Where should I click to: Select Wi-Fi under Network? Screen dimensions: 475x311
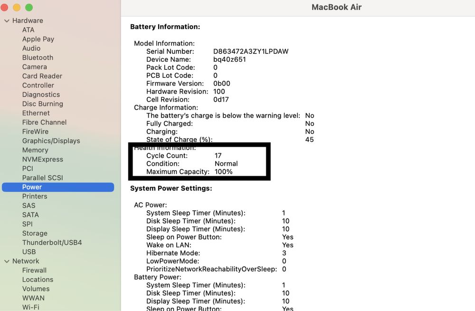[30, 307]
